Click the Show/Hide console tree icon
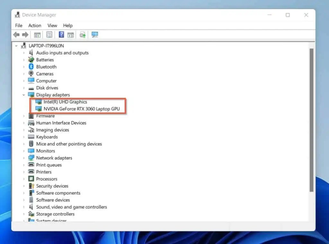 pyautogui.click(x=37, y=34)
